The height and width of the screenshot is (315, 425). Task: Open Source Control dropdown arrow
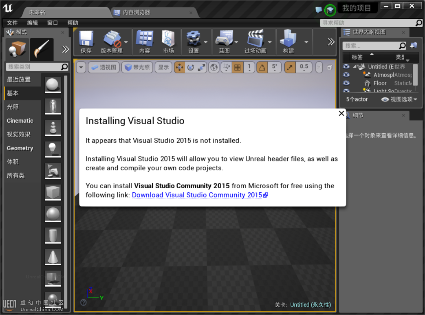click(x=126, y=42)
